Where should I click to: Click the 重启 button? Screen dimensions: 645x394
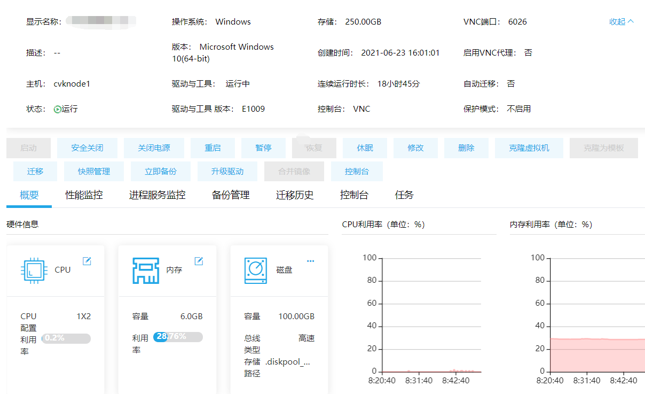pyautogui.click(x=213, y=148)
